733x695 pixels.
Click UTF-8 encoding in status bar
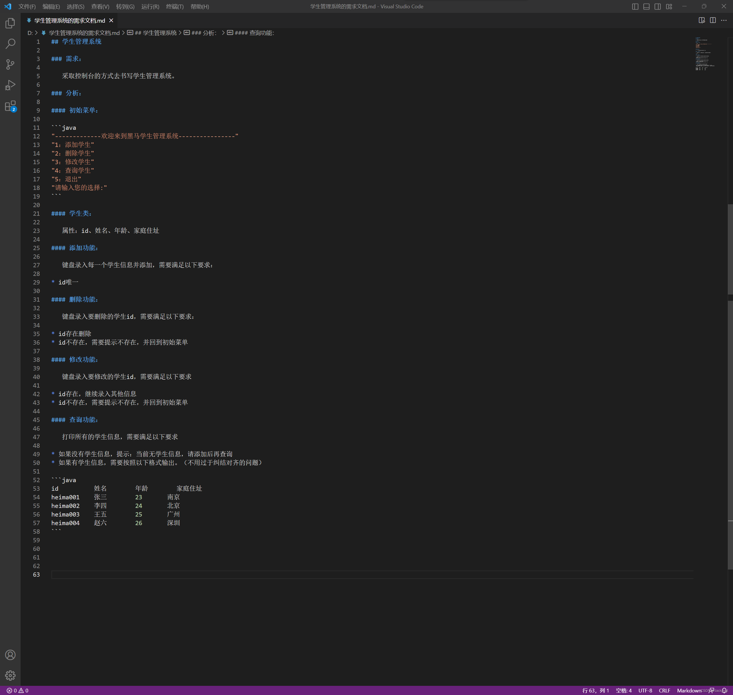click(645, 690)
